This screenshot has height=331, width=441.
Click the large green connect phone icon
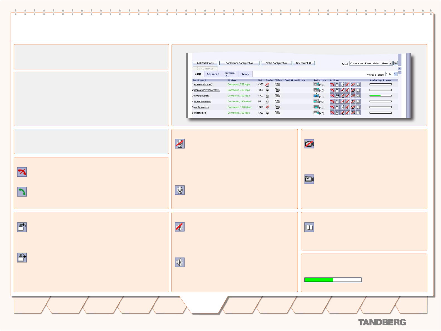tap(22, 192)
